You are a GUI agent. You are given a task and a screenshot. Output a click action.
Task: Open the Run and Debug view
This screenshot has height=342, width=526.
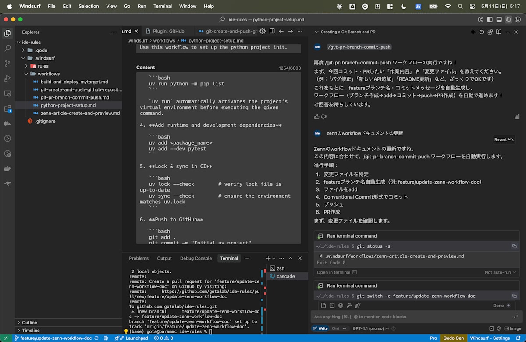coord(7,78)
